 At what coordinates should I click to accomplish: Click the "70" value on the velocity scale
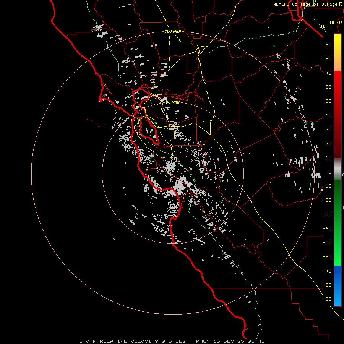tap(328, 73)
